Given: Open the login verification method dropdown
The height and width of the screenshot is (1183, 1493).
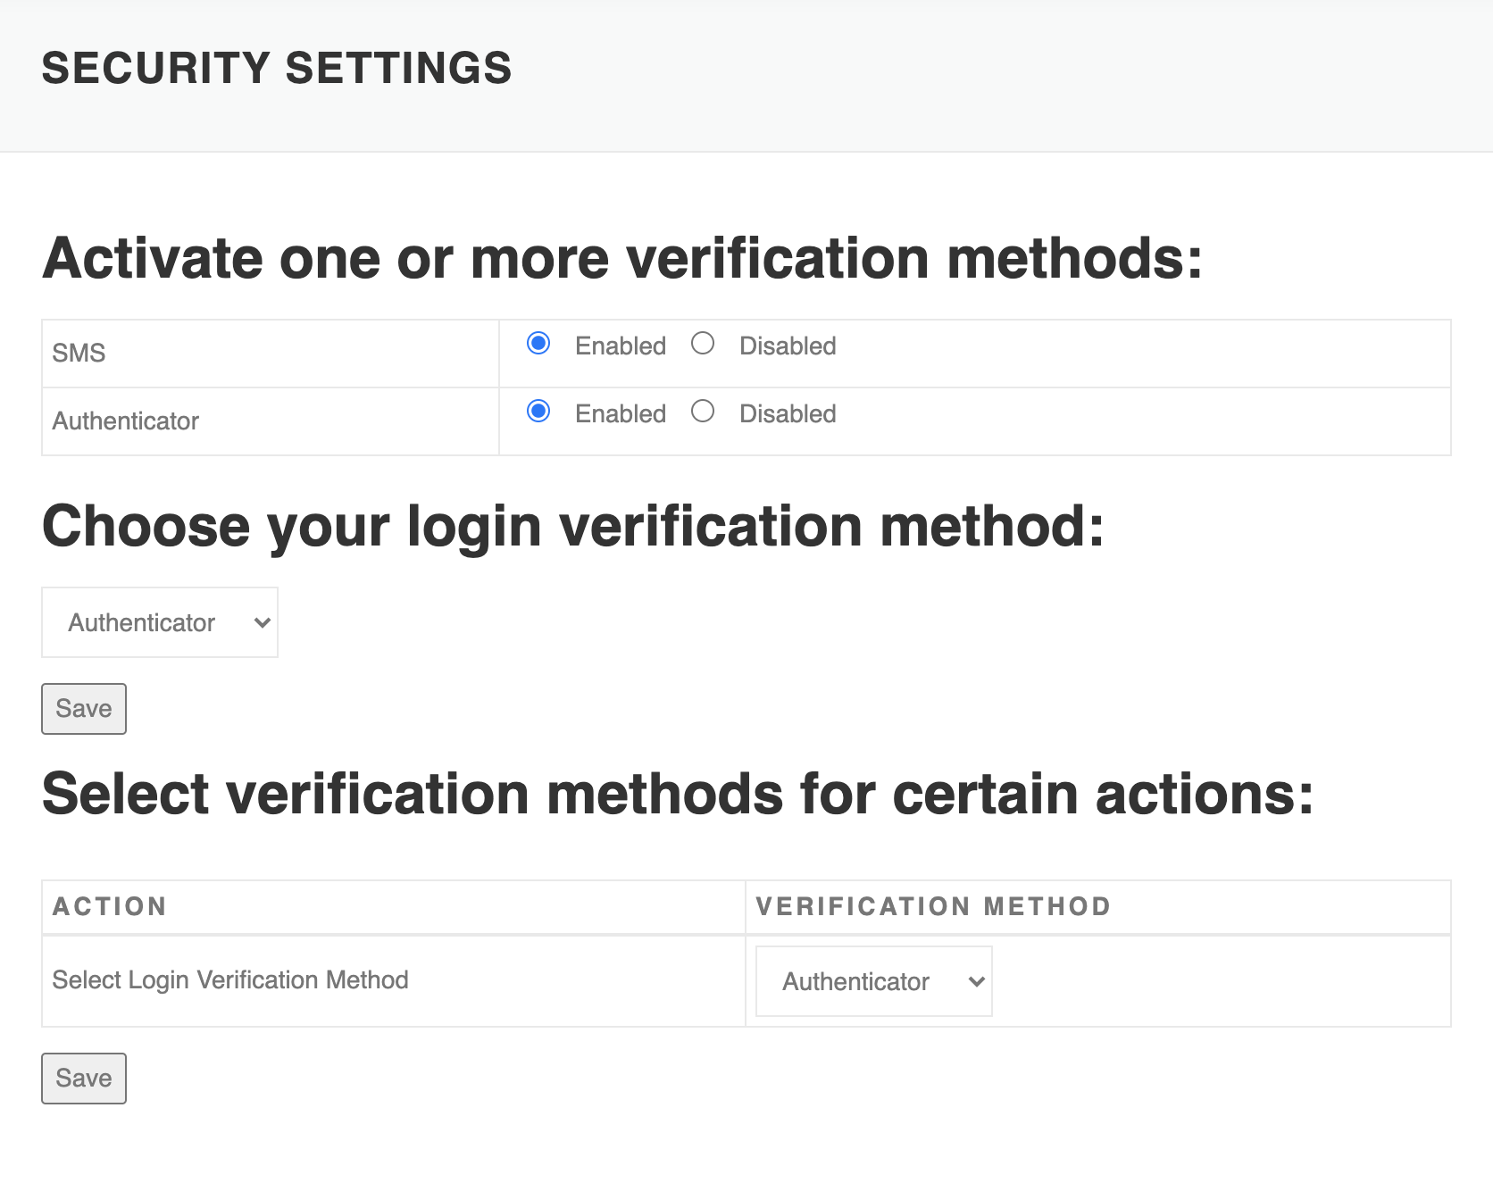Looking at the screenshot, I should (x=160, y=622).
